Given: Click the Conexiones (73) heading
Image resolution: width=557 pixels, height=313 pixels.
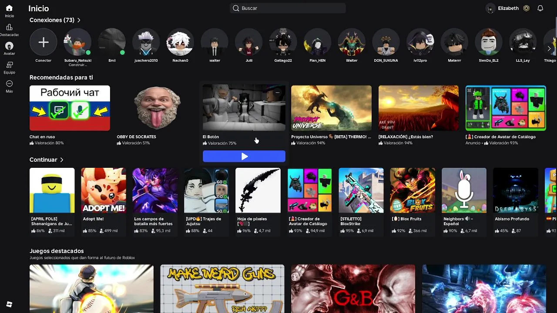Looking at the screenshot, I should (52, 20).
